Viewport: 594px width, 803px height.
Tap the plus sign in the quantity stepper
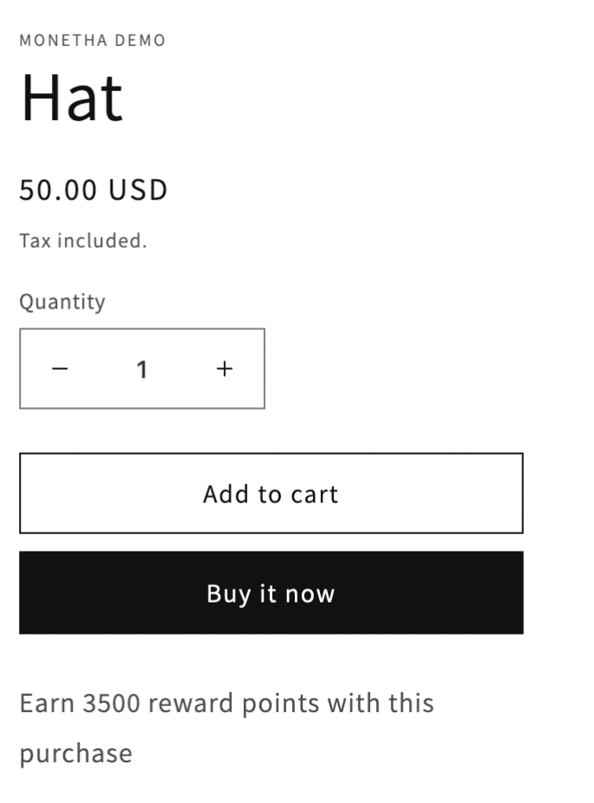[224, 369]
